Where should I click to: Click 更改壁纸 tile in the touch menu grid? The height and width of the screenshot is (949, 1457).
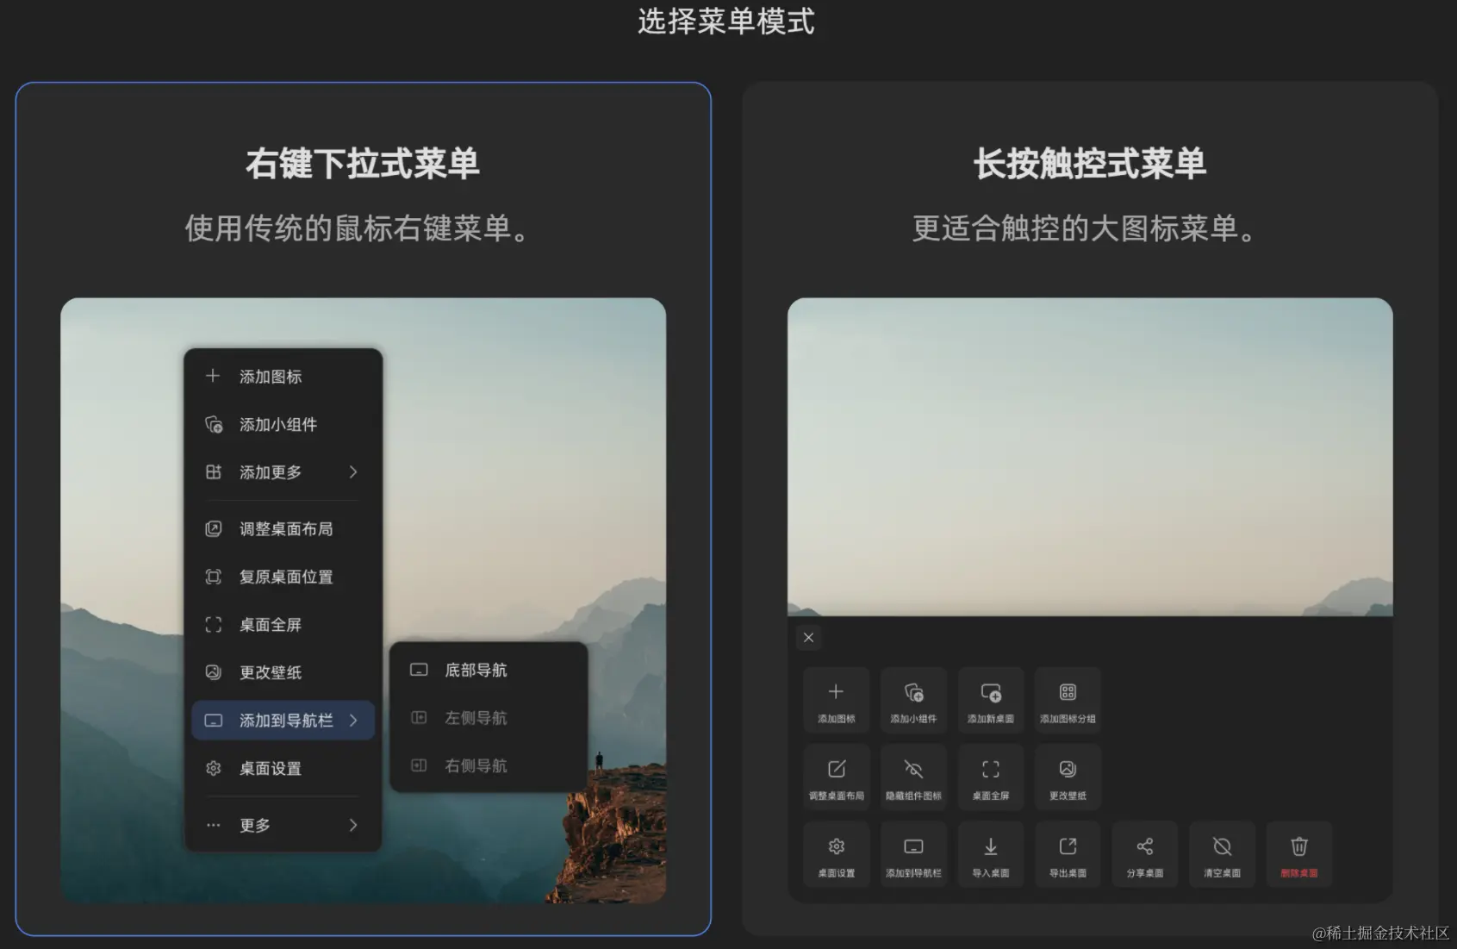point(1068,777)
